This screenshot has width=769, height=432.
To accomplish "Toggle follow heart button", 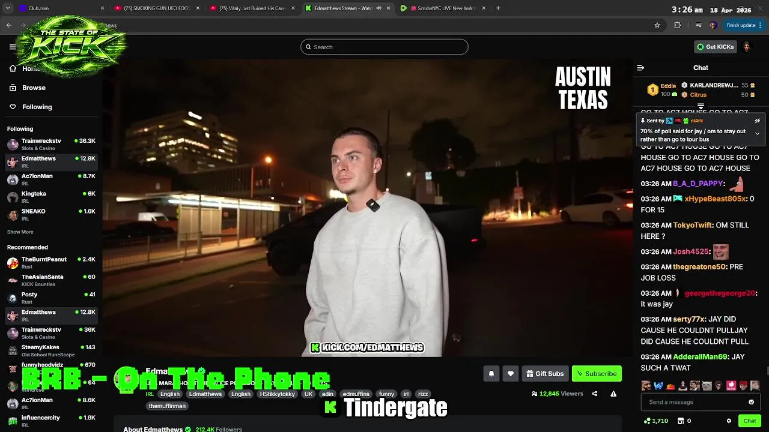I will coord(511,373).
